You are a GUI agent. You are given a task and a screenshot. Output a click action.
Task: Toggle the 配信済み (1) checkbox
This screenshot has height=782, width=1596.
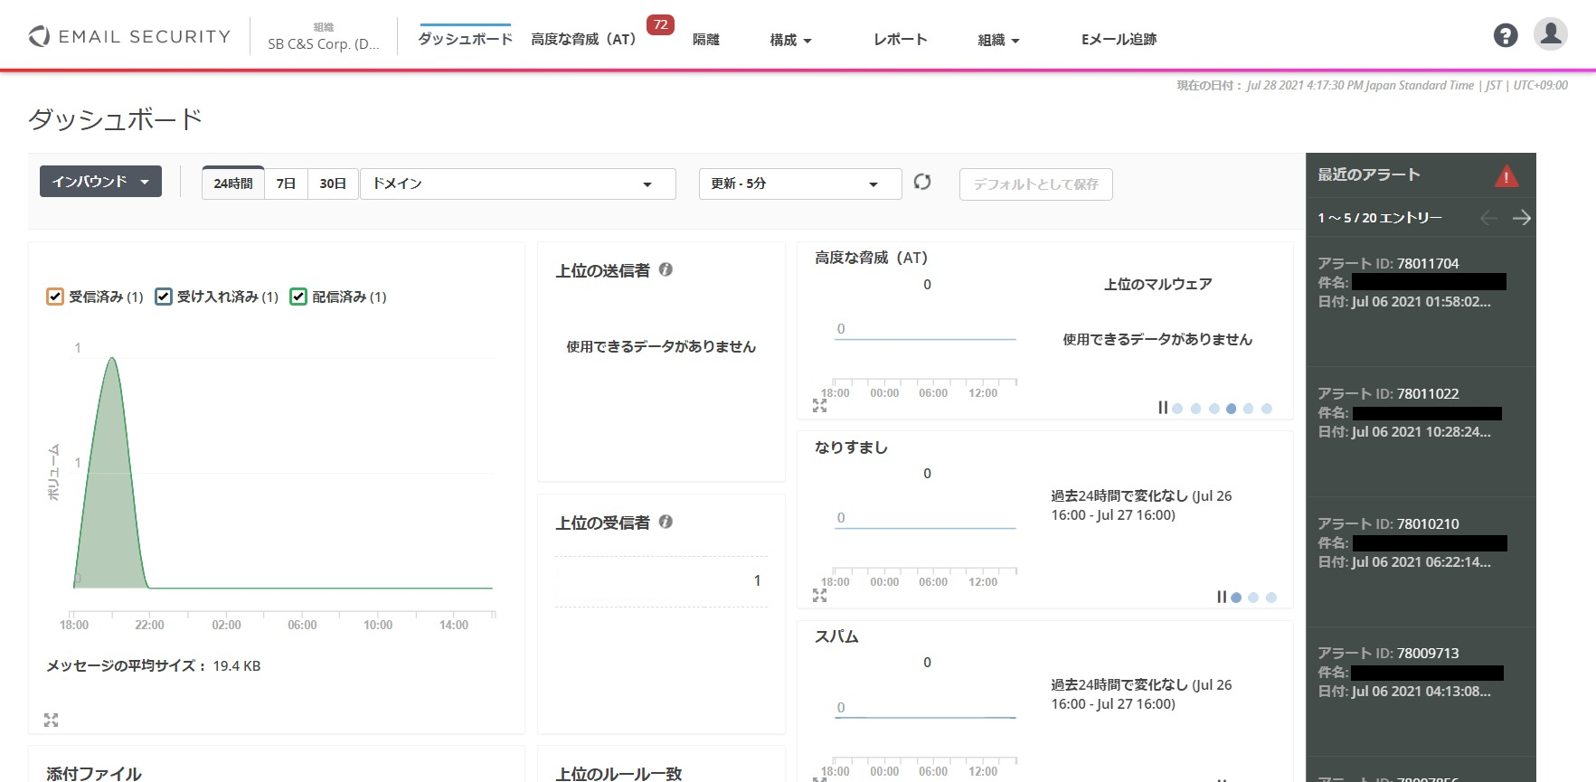pos(298,297)
